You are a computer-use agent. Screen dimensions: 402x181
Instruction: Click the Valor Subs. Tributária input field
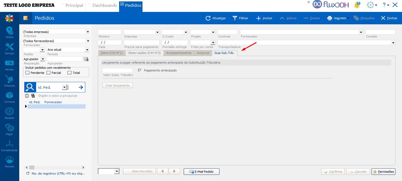(117, 71)
